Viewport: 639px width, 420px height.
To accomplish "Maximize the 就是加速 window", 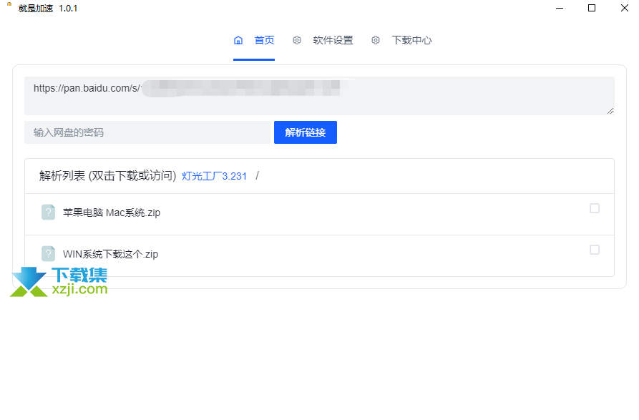I will pyautogui.click(x=592, y=8).
